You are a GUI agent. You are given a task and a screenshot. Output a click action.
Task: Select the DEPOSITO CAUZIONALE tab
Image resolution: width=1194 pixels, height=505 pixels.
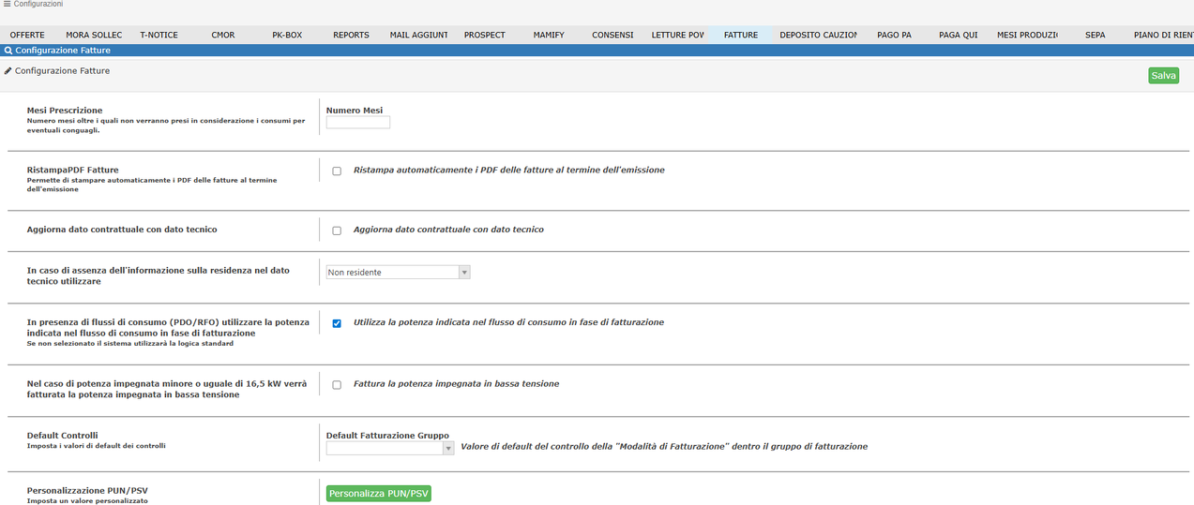pos(819,35)
